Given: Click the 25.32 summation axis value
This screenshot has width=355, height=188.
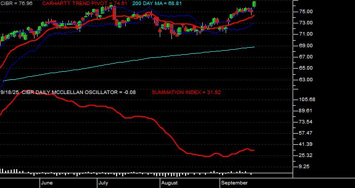Looking at the screenshot, I should point(306,155).
